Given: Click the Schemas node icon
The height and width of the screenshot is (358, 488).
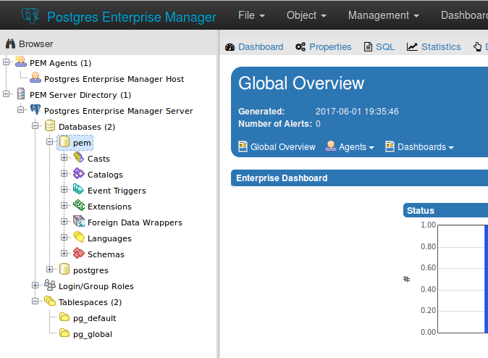Looking at the screenshot, I should tap(79, 254).
